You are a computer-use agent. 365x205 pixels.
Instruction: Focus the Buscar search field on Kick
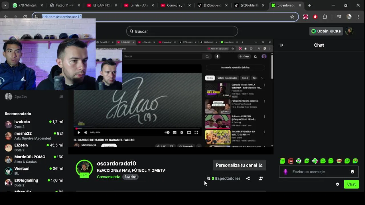[182, 31]
